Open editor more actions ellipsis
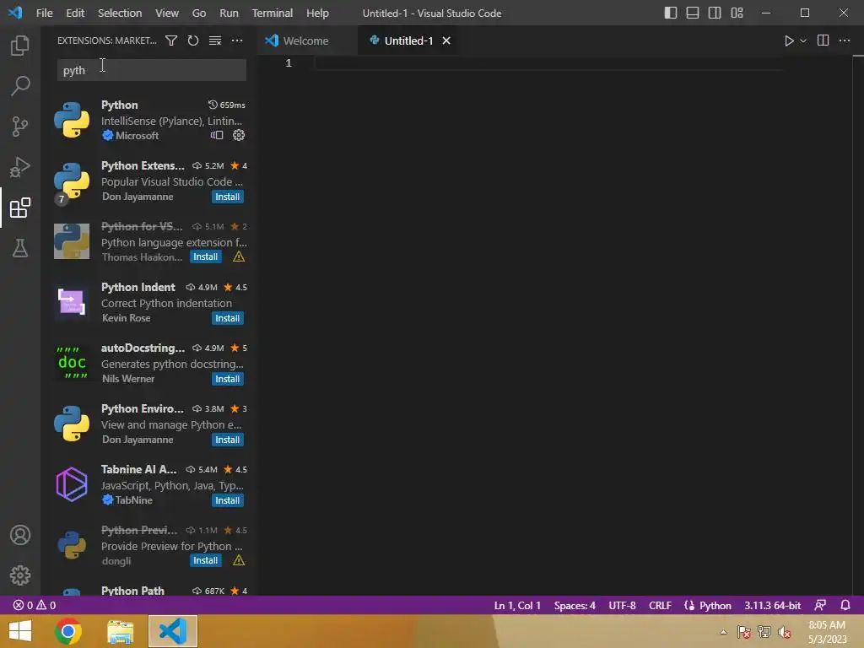Image resolution: width=864 pixels, height=648 pixels. [x=845, y=40]
